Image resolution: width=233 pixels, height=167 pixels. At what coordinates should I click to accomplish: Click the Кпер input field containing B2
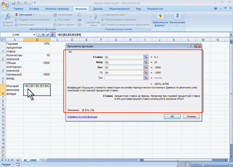(x=124, y=62)
